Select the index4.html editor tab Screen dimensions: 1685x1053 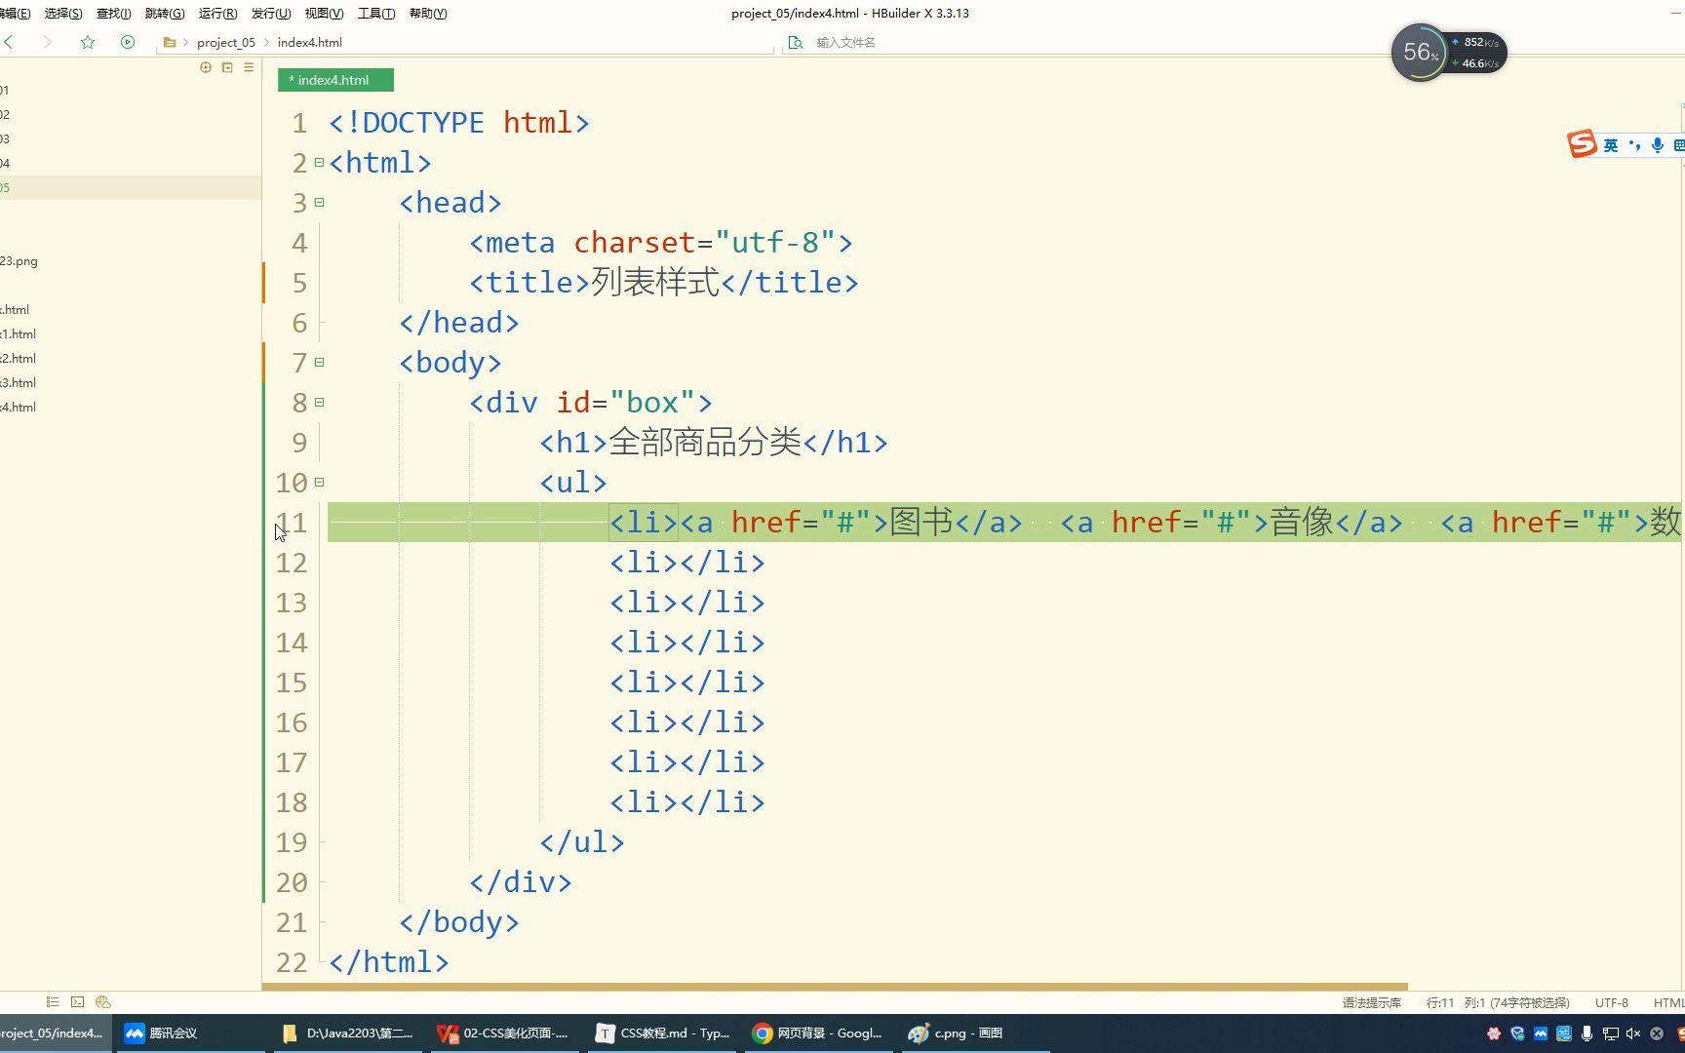tap(335, 80)
